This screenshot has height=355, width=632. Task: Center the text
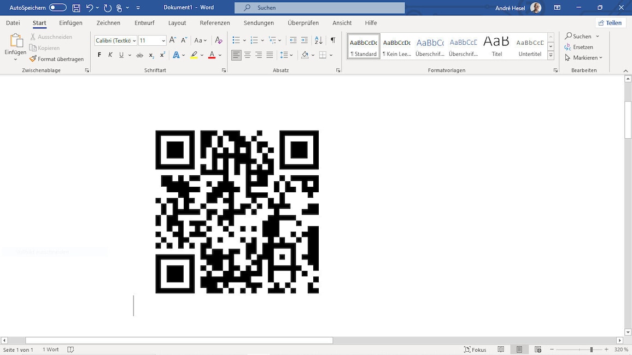click(x=248, y=55)
